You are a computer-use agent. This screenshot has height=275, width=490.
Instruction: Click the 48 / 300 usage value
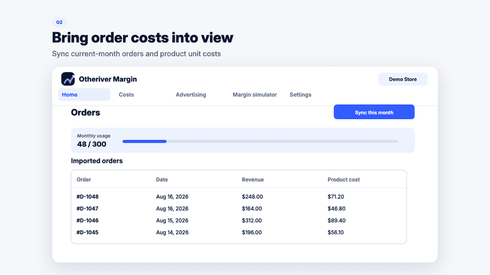pos(92,144)
